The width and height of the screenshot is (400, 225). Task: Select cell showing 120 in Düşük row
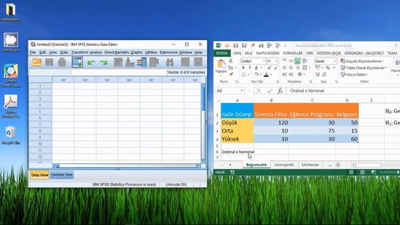(271, 122)
